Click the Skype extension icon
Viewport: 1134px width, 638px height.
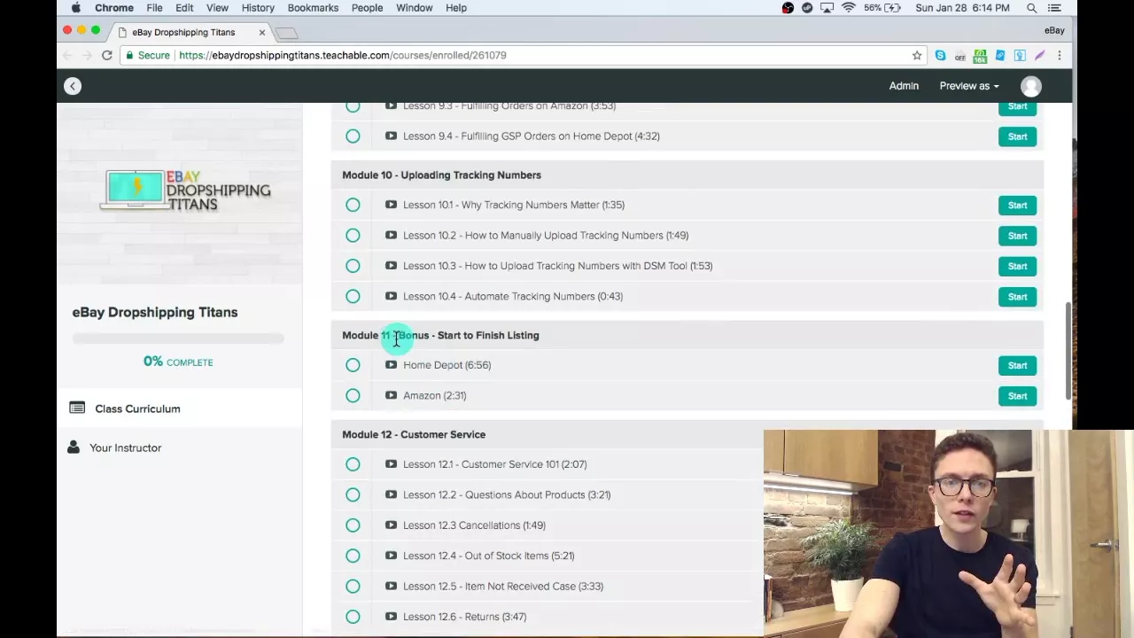tap(940, 55)
